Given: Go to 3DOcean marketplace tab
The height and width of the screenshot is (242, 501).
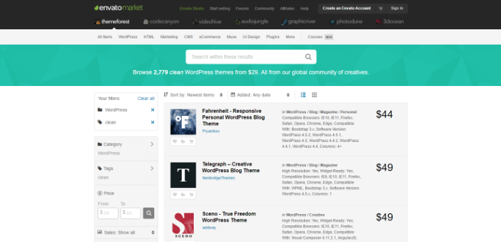Looking at the screenshot, I should click(x=390, y=22).
